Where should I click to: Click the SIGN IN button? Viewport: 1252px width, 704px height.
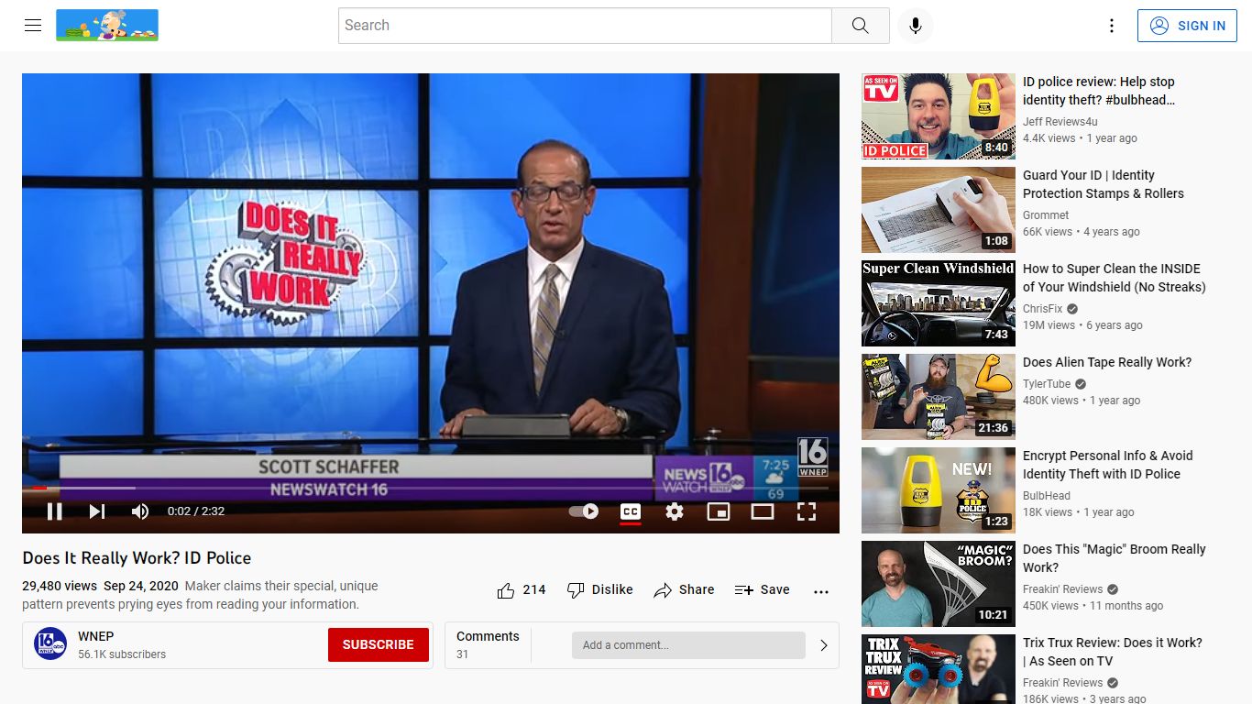[x=1188, y=26]
